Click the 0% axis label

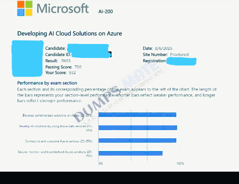pos(101,163)
